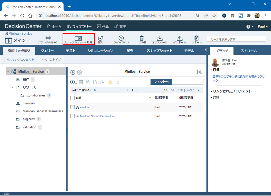The height and width of the screenshot is (196, 271).
Task: Switch to the スナップショット tab
Action: click(x=160, y=51)
